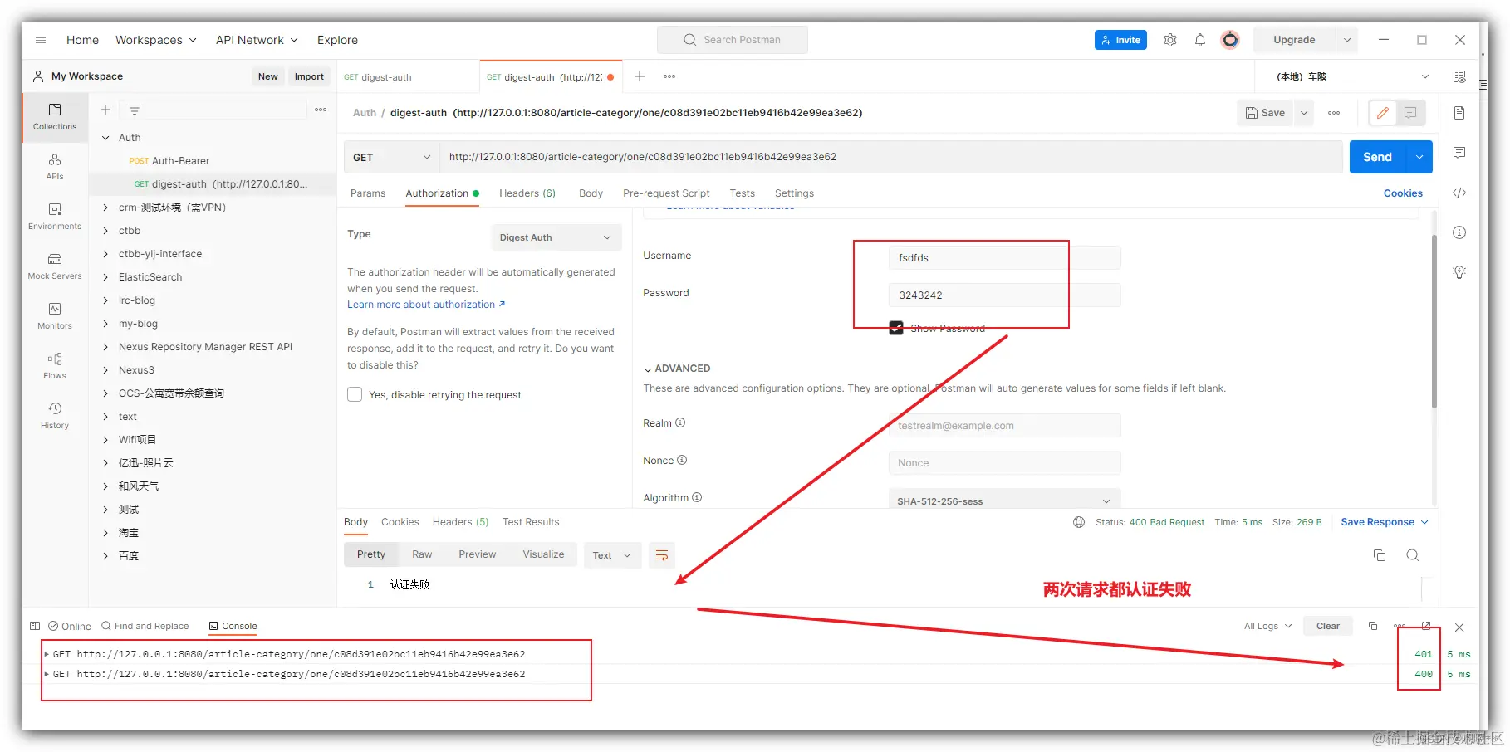The height and width of the screenshot is (752, 1510).
Task: Switch to the Headers (6) request tab
Action: tap(527, 193)
